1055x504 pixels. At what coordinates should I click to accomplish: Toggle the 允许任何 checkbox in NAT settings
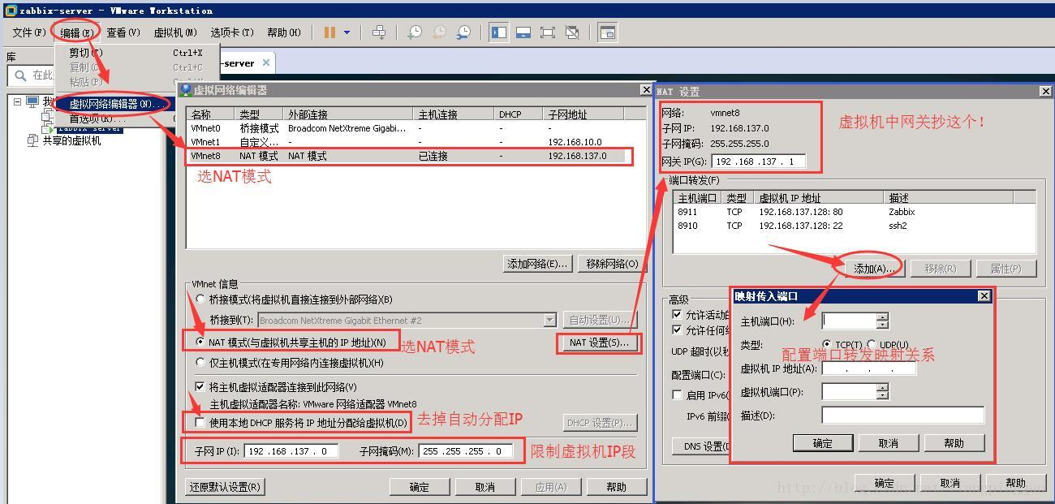pyautogui.click(x=678, y=330)
